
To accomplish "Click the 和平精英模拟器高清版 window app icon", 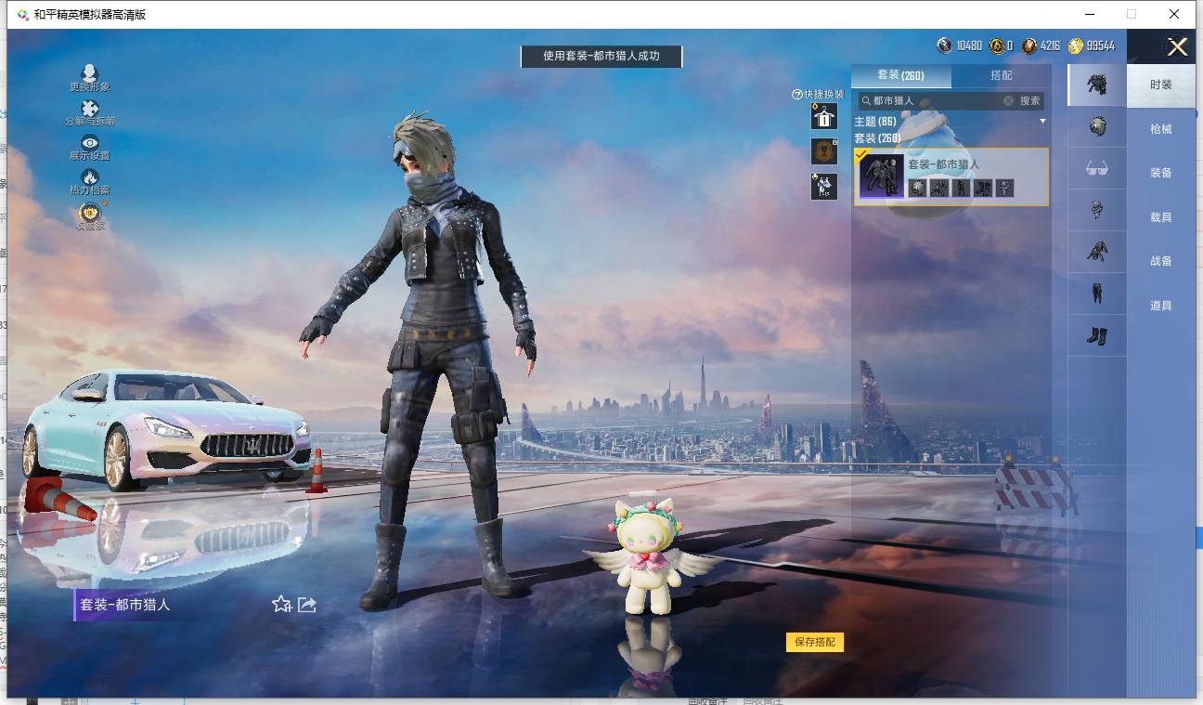I will [23, 15].
